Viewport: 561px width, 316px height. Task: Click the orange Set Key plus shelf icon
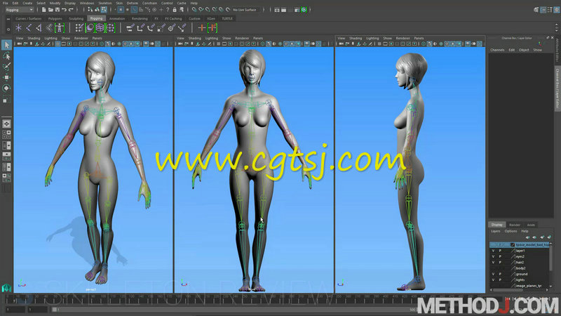tap(201, 27)
